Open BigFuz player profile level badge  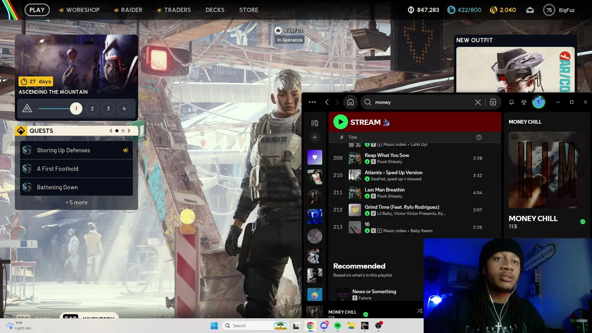(549, 10)
